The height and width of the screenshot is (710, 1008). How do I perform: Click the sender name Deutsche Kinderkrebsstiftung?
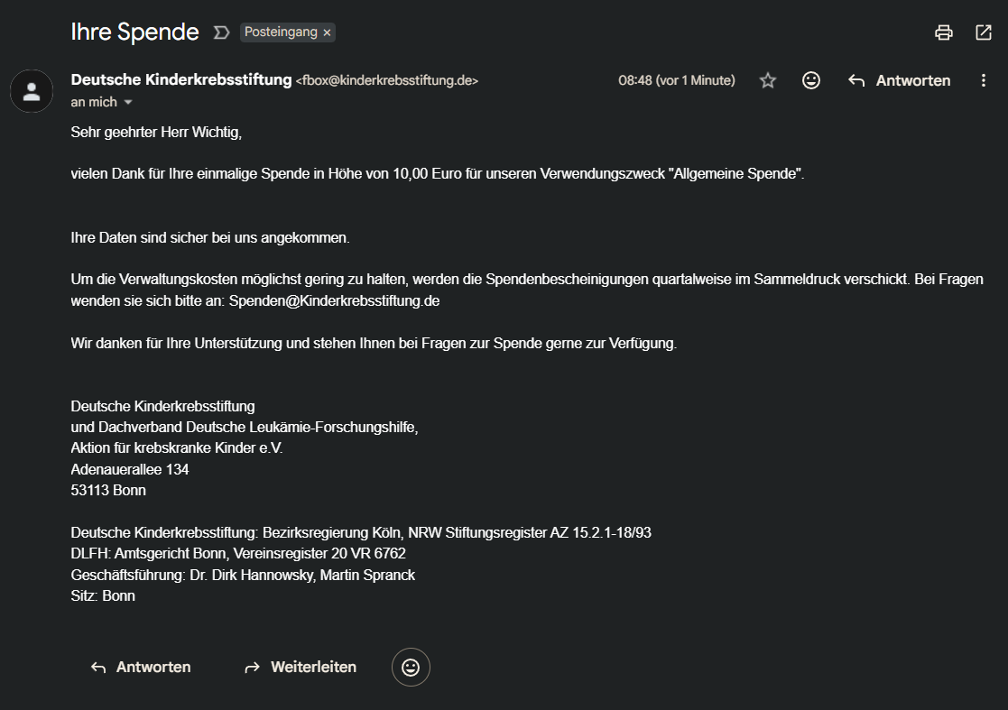pos(181,80)
